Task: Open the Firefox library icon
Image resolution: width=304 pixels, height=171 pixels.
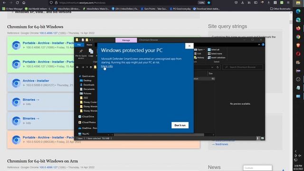Action: point(249,3)
